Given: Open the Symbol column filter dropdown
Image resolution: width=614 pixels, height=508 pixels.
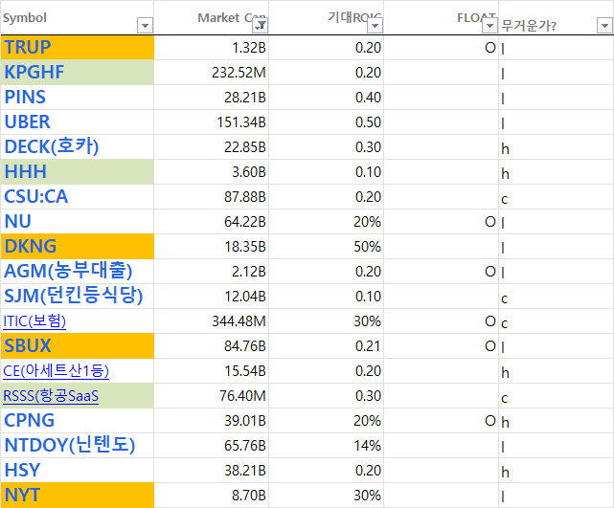Looking at the screenshot, I should pyautogui.click(x=145, y=26).
